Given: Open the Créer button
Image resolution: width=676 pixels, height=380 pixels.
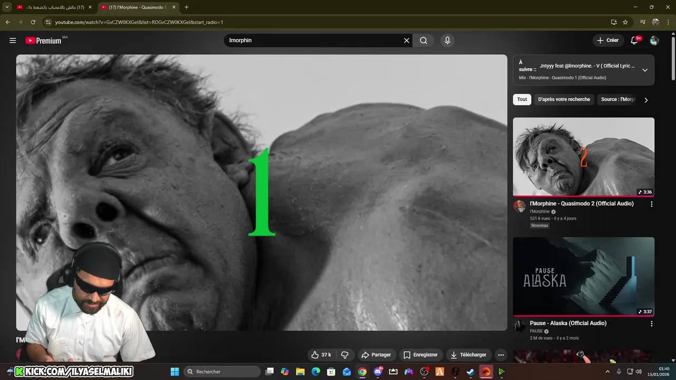Looking at the screenshot, I should pos(608,41).
